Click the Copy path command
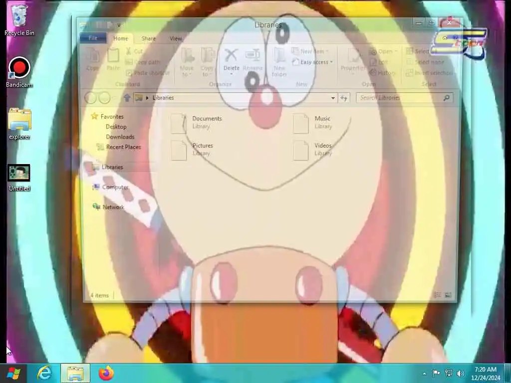The height and width of the screenshot is (383, 511). tap(143, 62)
